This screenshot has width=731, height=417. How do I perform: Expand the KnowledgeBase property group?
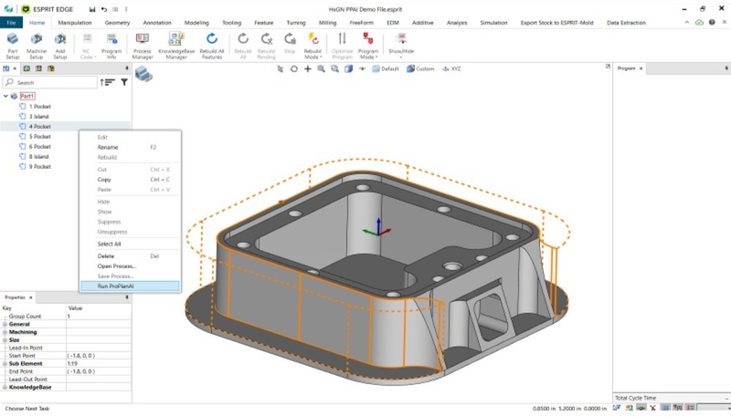click(5, 387)
